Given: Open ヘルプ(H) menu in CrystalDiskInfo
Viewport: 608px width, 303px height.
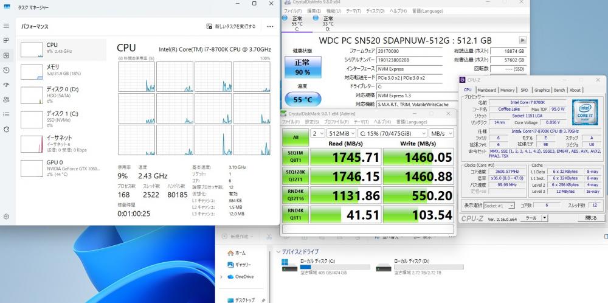Looking at the screenshot, I should pyautogui.click(x=398, y=11).
